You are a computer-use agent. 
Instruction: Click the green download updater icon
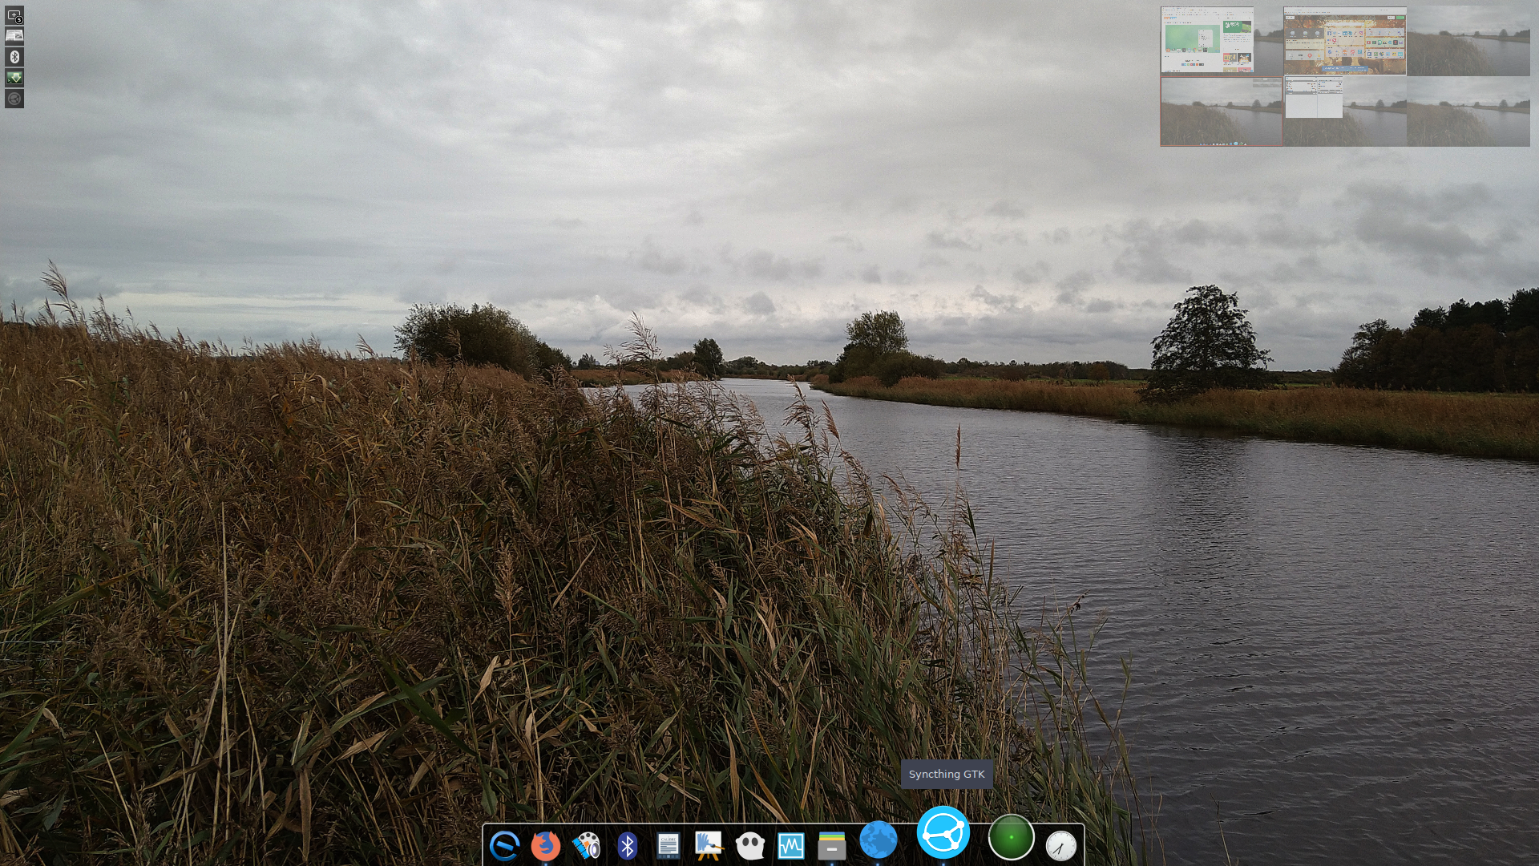(x=14, y=78)
